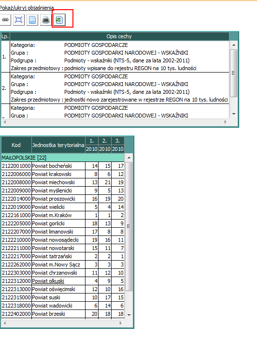
Task: Select Powiat bocheński row name
Action: (x=52, y=166)
